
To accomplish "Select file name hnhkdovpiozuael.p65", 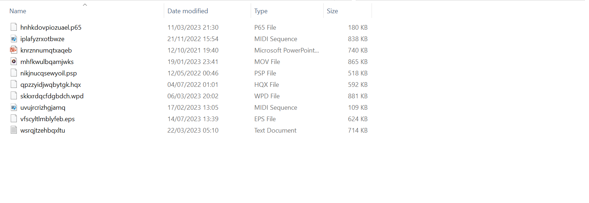I will (x=51, y=28).
